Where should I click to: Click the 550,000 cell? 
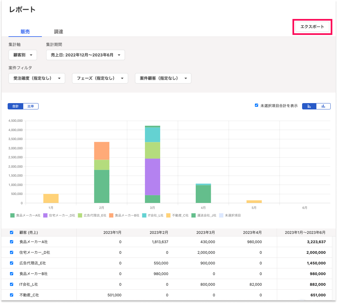[x=161, y=263]
